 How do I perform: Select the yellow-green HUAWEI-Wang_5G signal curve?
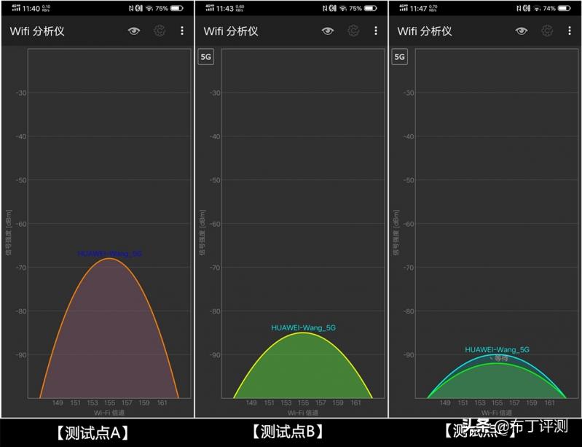303,365
